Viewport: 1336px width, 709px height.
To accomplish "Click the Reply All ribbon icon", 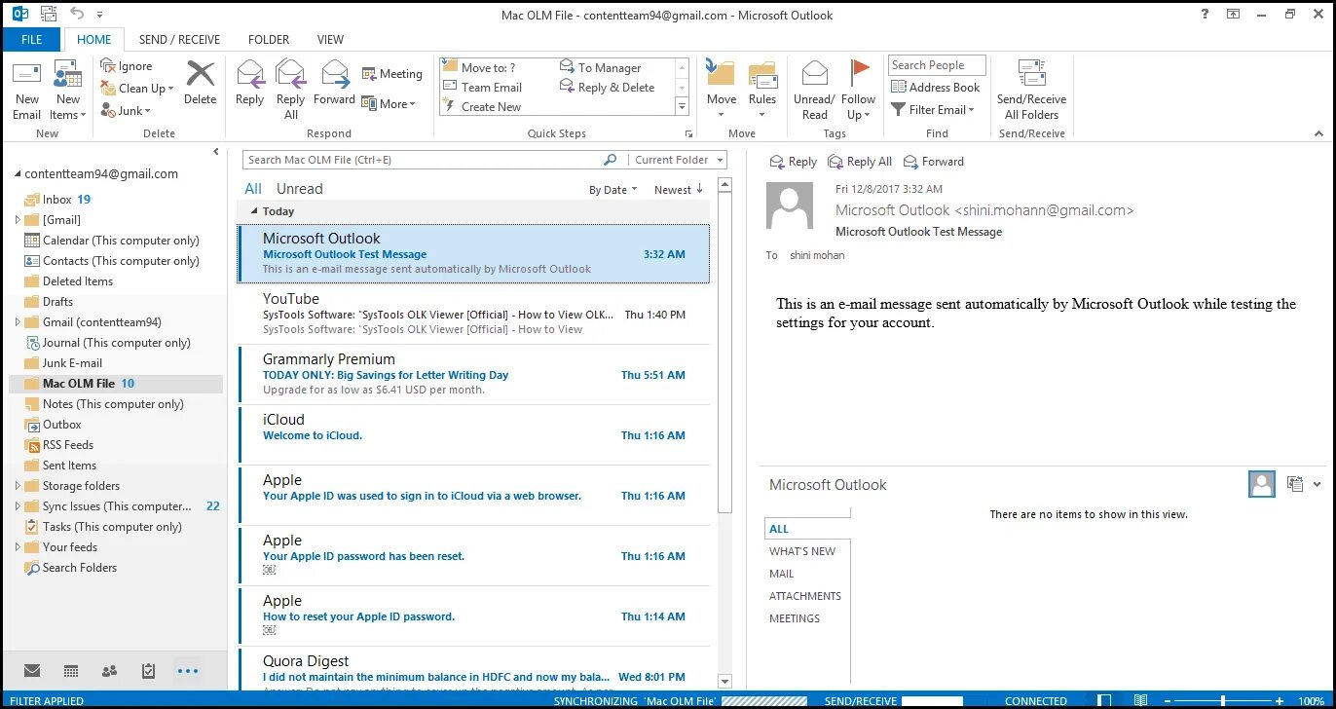I will [x=290, y=75].
